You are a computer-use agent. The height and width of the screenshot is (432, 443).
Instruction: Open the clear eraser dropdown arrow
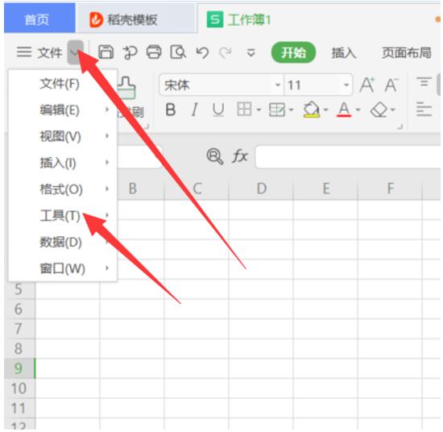click(393, 110)
